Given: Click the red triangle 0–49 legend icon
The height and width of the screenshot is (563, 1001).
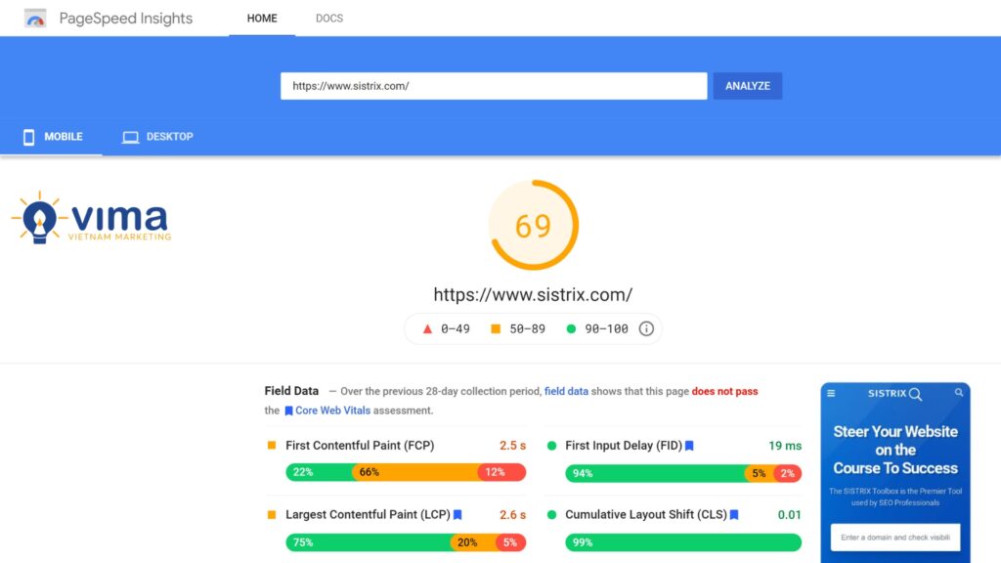Looking at the screenshot, I should coord(427,329).
